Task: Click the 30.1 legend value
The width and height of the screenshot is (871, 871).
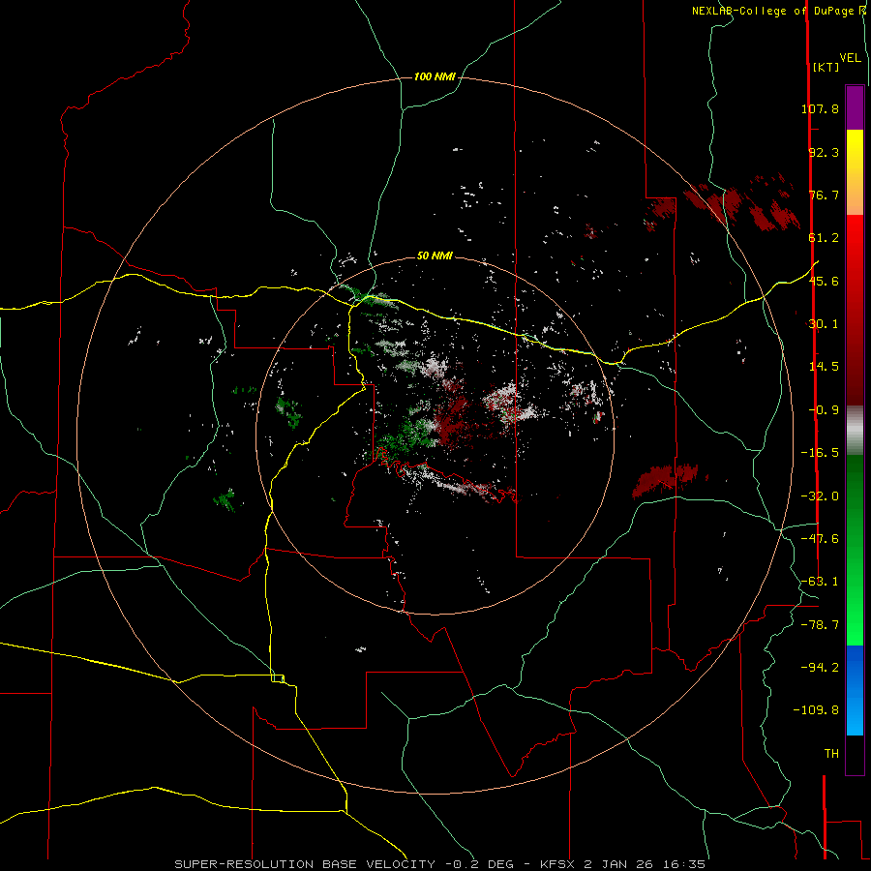Action: [824, 324]
